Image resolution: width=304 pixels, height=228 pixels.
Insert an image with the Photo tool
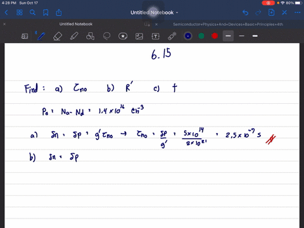[139, 36]
